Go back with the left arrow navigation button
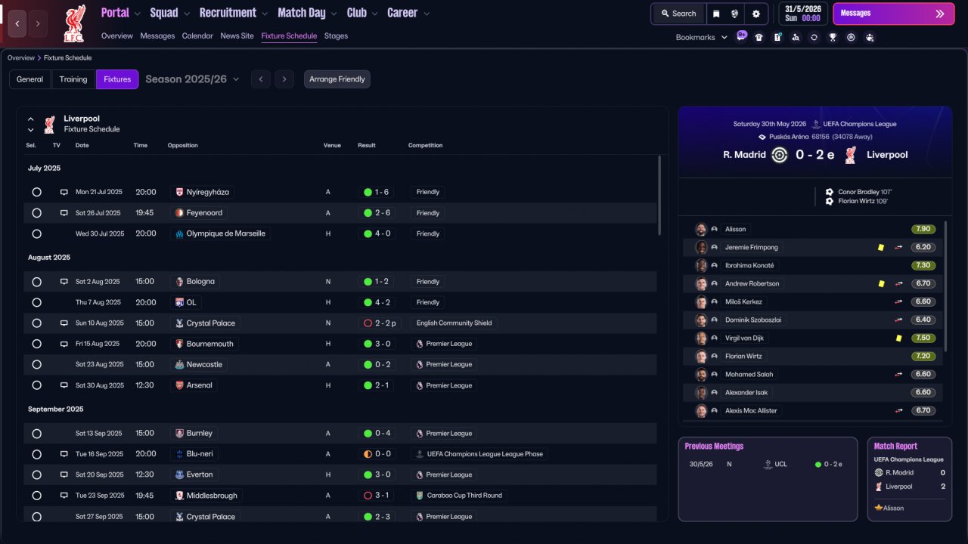Viewport: 968px width, 544px height. [17, 23]
